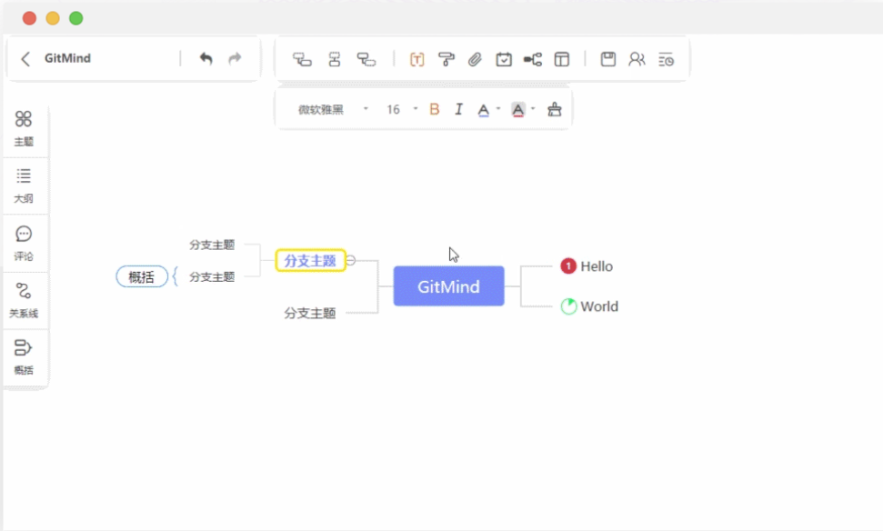Select the format painter roller icon
The height and width of the screenshot is (531, 883).
(x=446, y=59)
